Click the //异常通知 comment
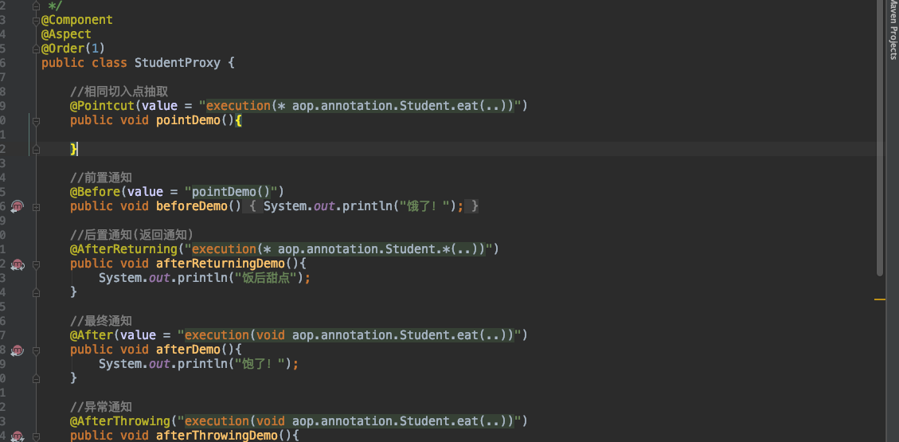The width and height of the screenshot is (899, 442). click(x=101, y=407)
